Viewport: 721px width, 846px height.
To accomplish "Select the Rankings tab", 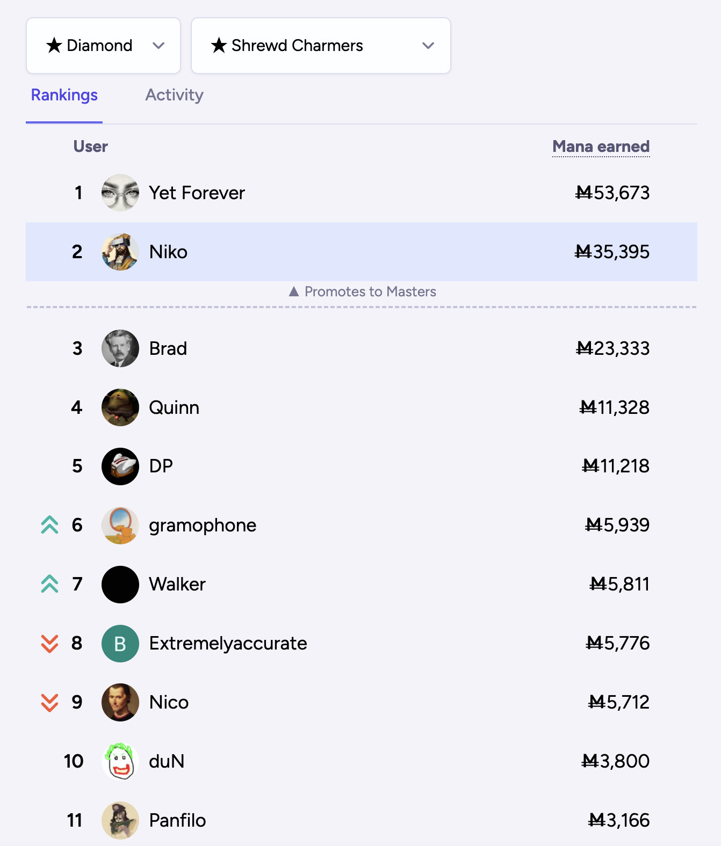I will pyautogui.click(x=64, y=95).
